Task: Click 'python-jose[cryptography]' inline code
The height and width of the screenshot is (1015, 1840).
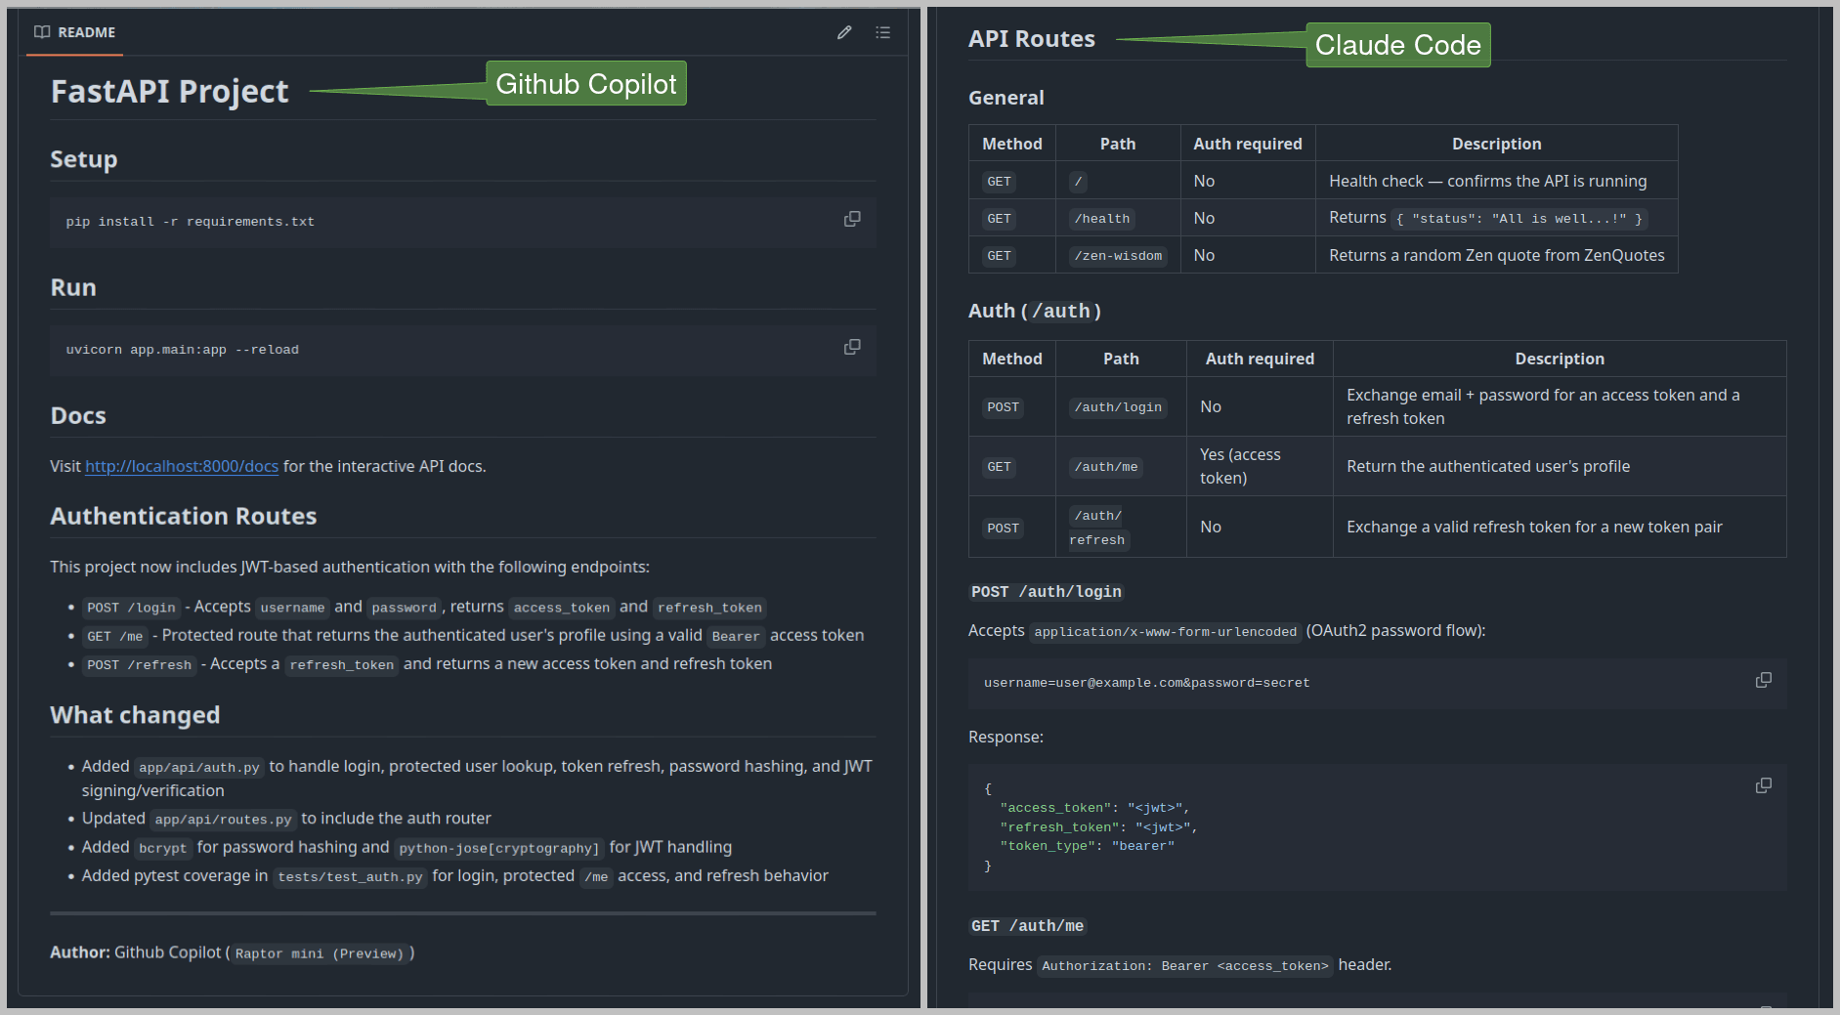Action: [x=499, y=848]
